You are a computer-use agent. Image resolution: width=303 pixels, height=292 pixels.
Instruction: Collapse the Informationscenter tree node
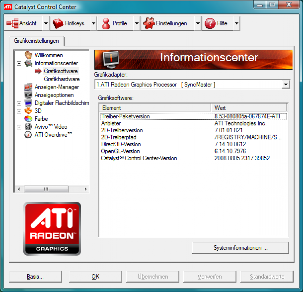point(19,64)
